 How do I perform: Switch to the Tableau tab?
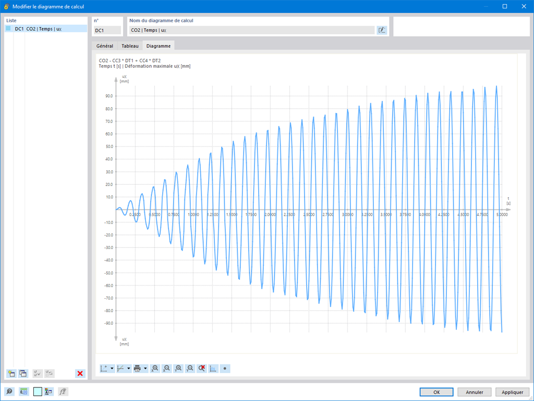(130, 46)
